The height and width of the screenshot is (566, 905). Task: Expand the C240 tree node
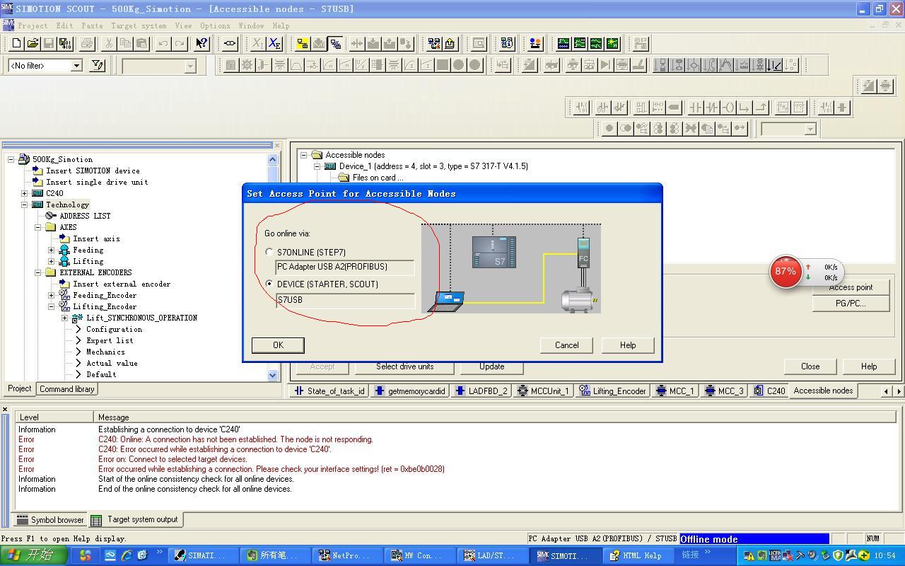[x=25, y=193]
